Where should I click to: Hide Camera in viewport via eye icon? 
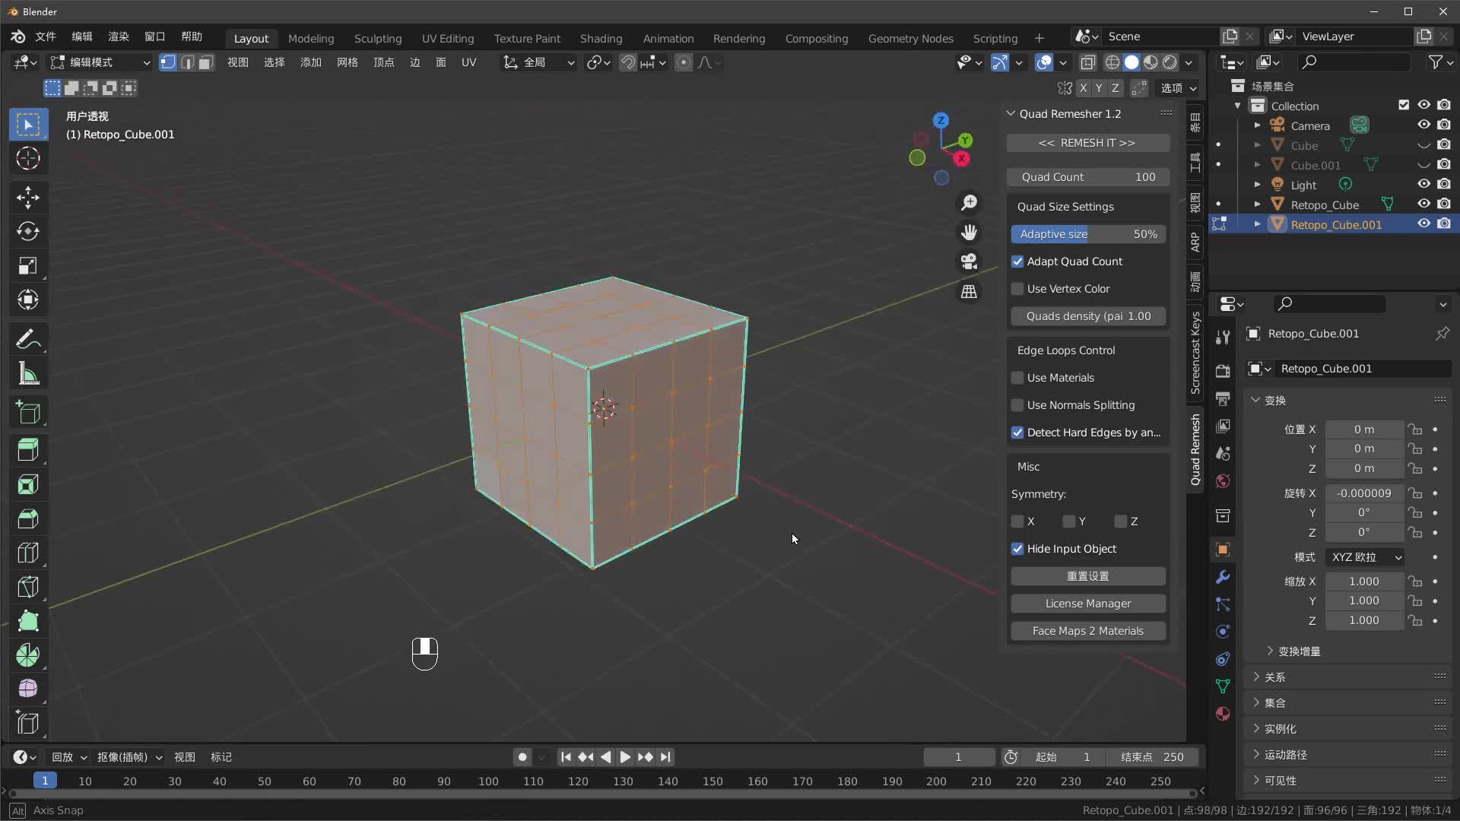pyautogui.click(x=1423, y=125)
